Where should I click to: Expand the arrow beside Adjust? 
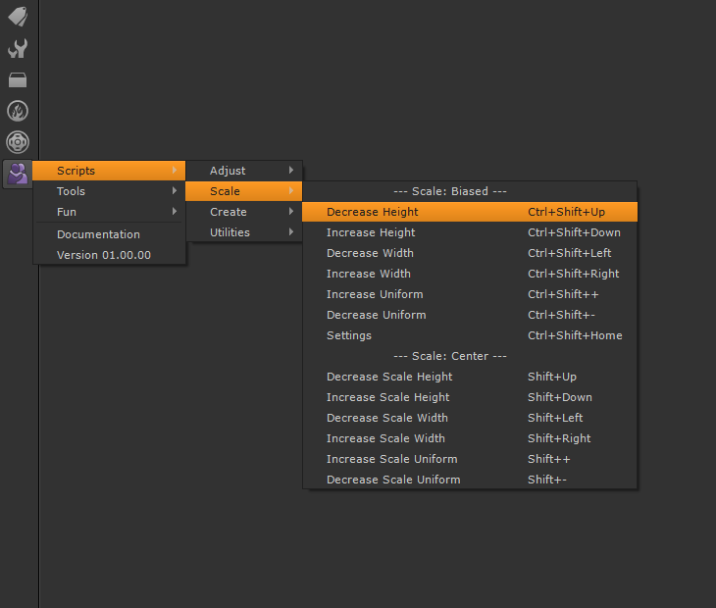291,171
